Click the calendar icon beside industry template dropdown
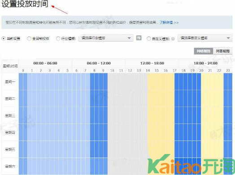Image resolution: width=235 pixels, height=175 pixels. coord(139,38)
